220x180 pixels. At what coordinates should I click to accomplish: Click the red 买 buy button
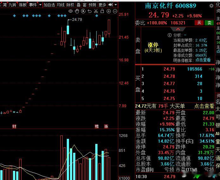(199, 23)
